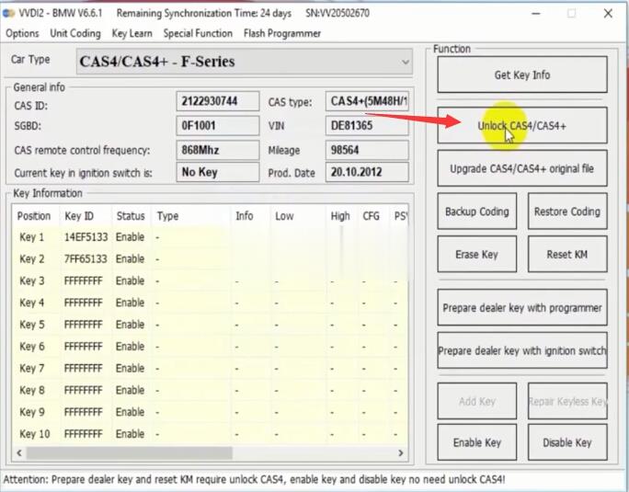The width and height of the screenshot is (629, 492).
Task: Click the Mileage field 98564
Action: pyautogui.click(x=367, y=150)
